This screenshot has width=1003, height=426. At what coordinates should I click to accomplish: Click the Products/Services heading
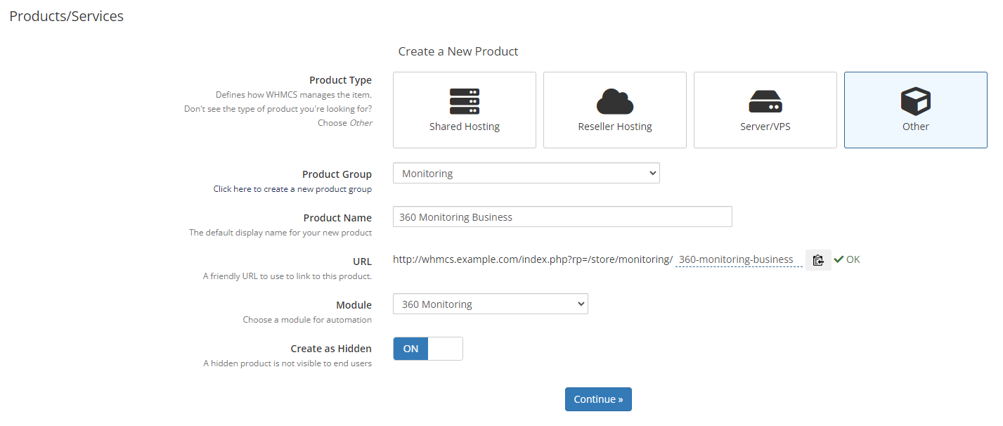[67, 16]
